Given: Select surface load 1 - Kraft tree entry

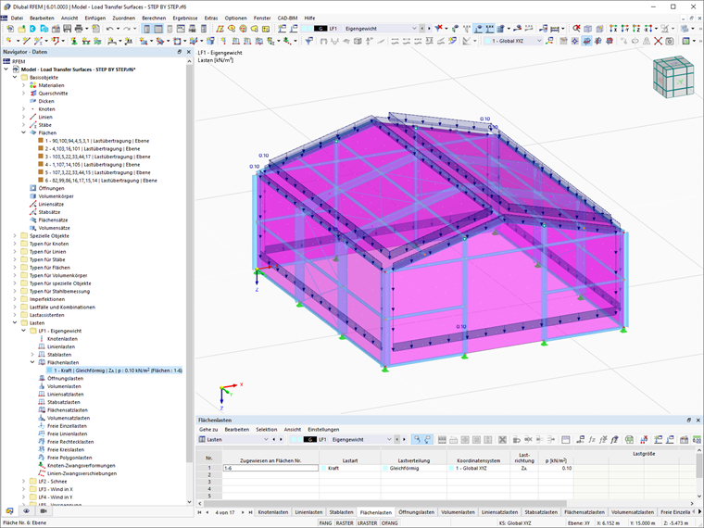Looking at the screenshot, I should point(114,371).
